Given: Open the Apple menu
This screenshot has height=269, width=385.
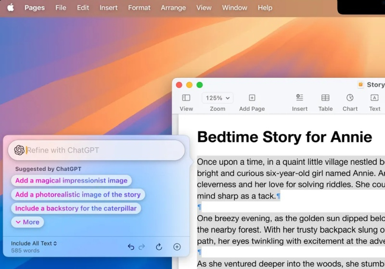Looking at the screenshot, I should (10, 8).
